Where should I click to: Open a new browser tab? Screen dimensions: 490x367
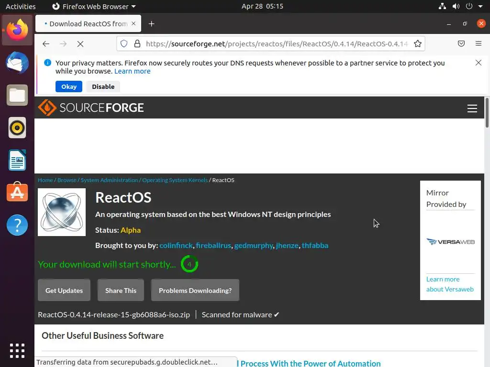152,24
